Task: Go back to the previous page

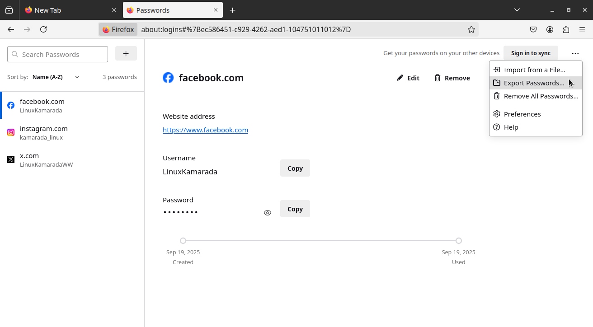Action: pyautogui.click(x=11, y=29)
